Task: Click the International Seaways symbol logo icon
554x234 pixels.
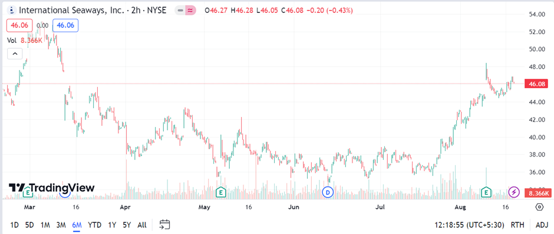Action: 12,10
